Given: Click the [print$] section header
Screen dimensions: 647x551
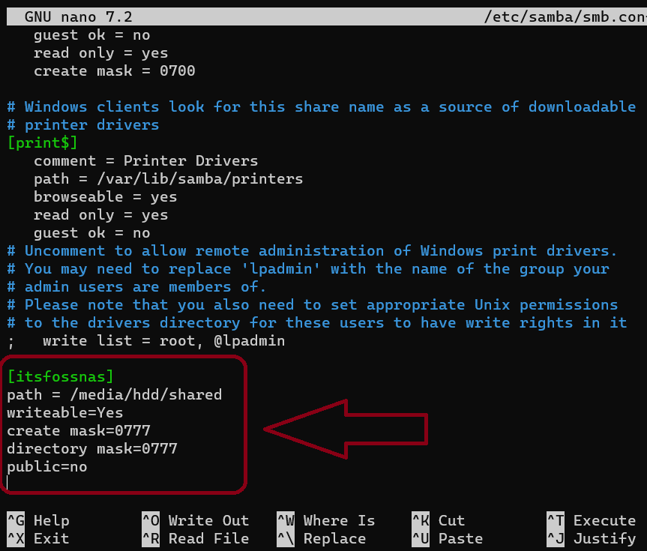Looking at the screenshot, I should (42, 142).
